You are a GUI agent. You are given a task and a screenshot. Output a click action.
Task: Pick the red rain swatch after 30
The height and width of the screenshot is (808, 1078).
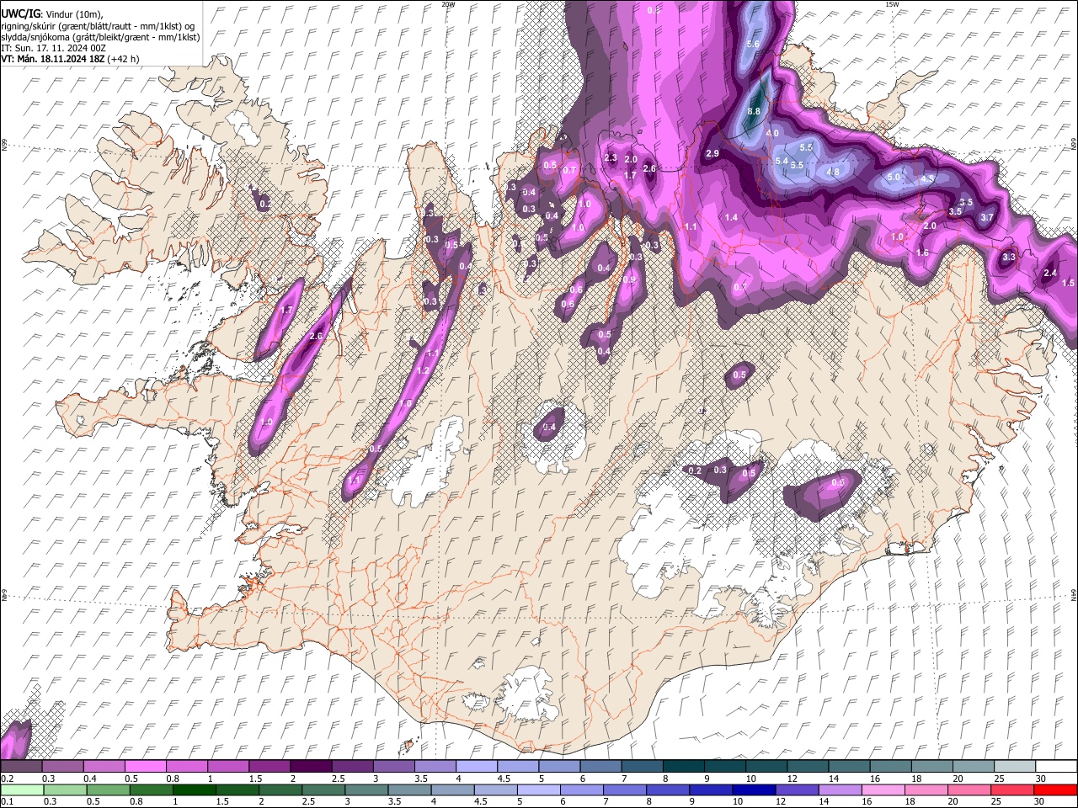tap(1055, 789)
